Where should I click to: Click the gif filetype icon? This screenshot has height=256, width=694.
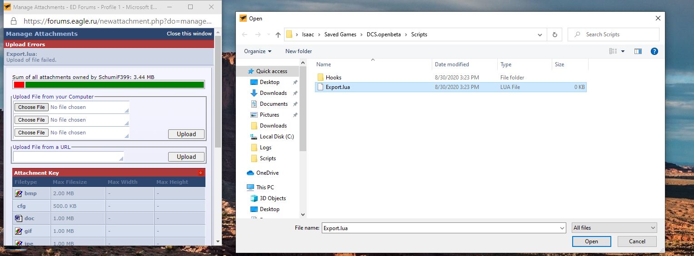coord(19,231)
